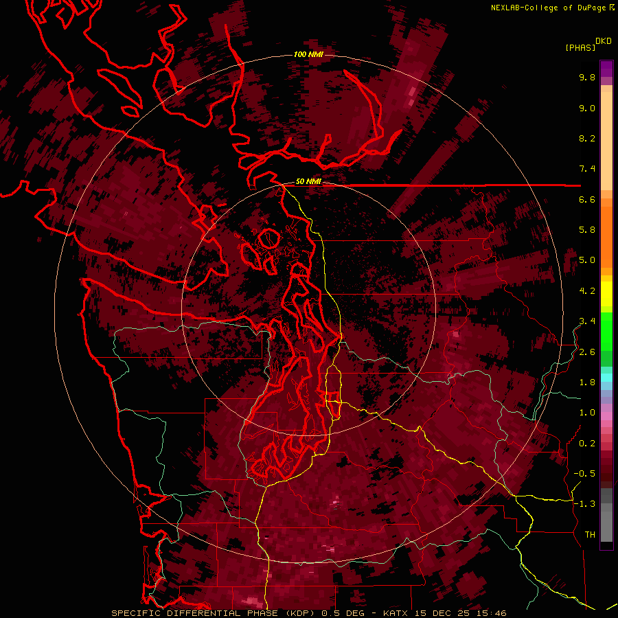
Task: Click the yellow segment of color bar
Action: pyautogui.click(x=606, y=294)
